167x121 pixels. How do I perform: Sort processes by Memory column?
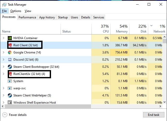tap(122, 31)
